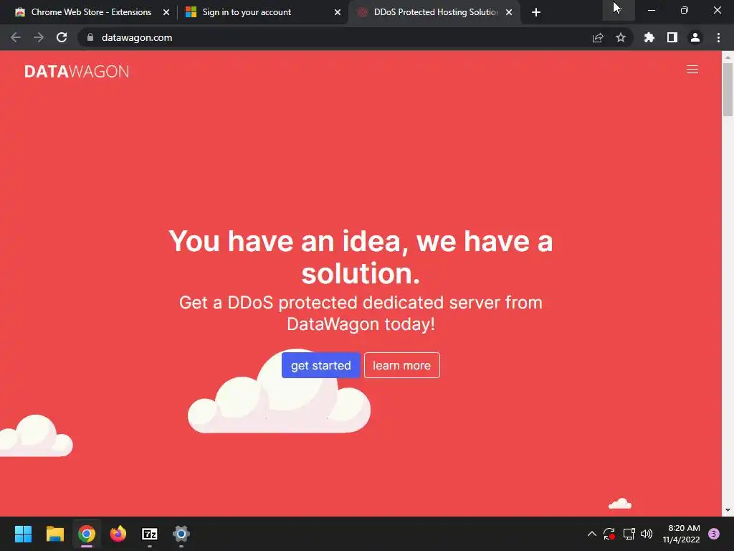The height and width of the screenshot is (551, 734).
Task: Open Settings gear app in taskbar
Action: tap(181, 534)
